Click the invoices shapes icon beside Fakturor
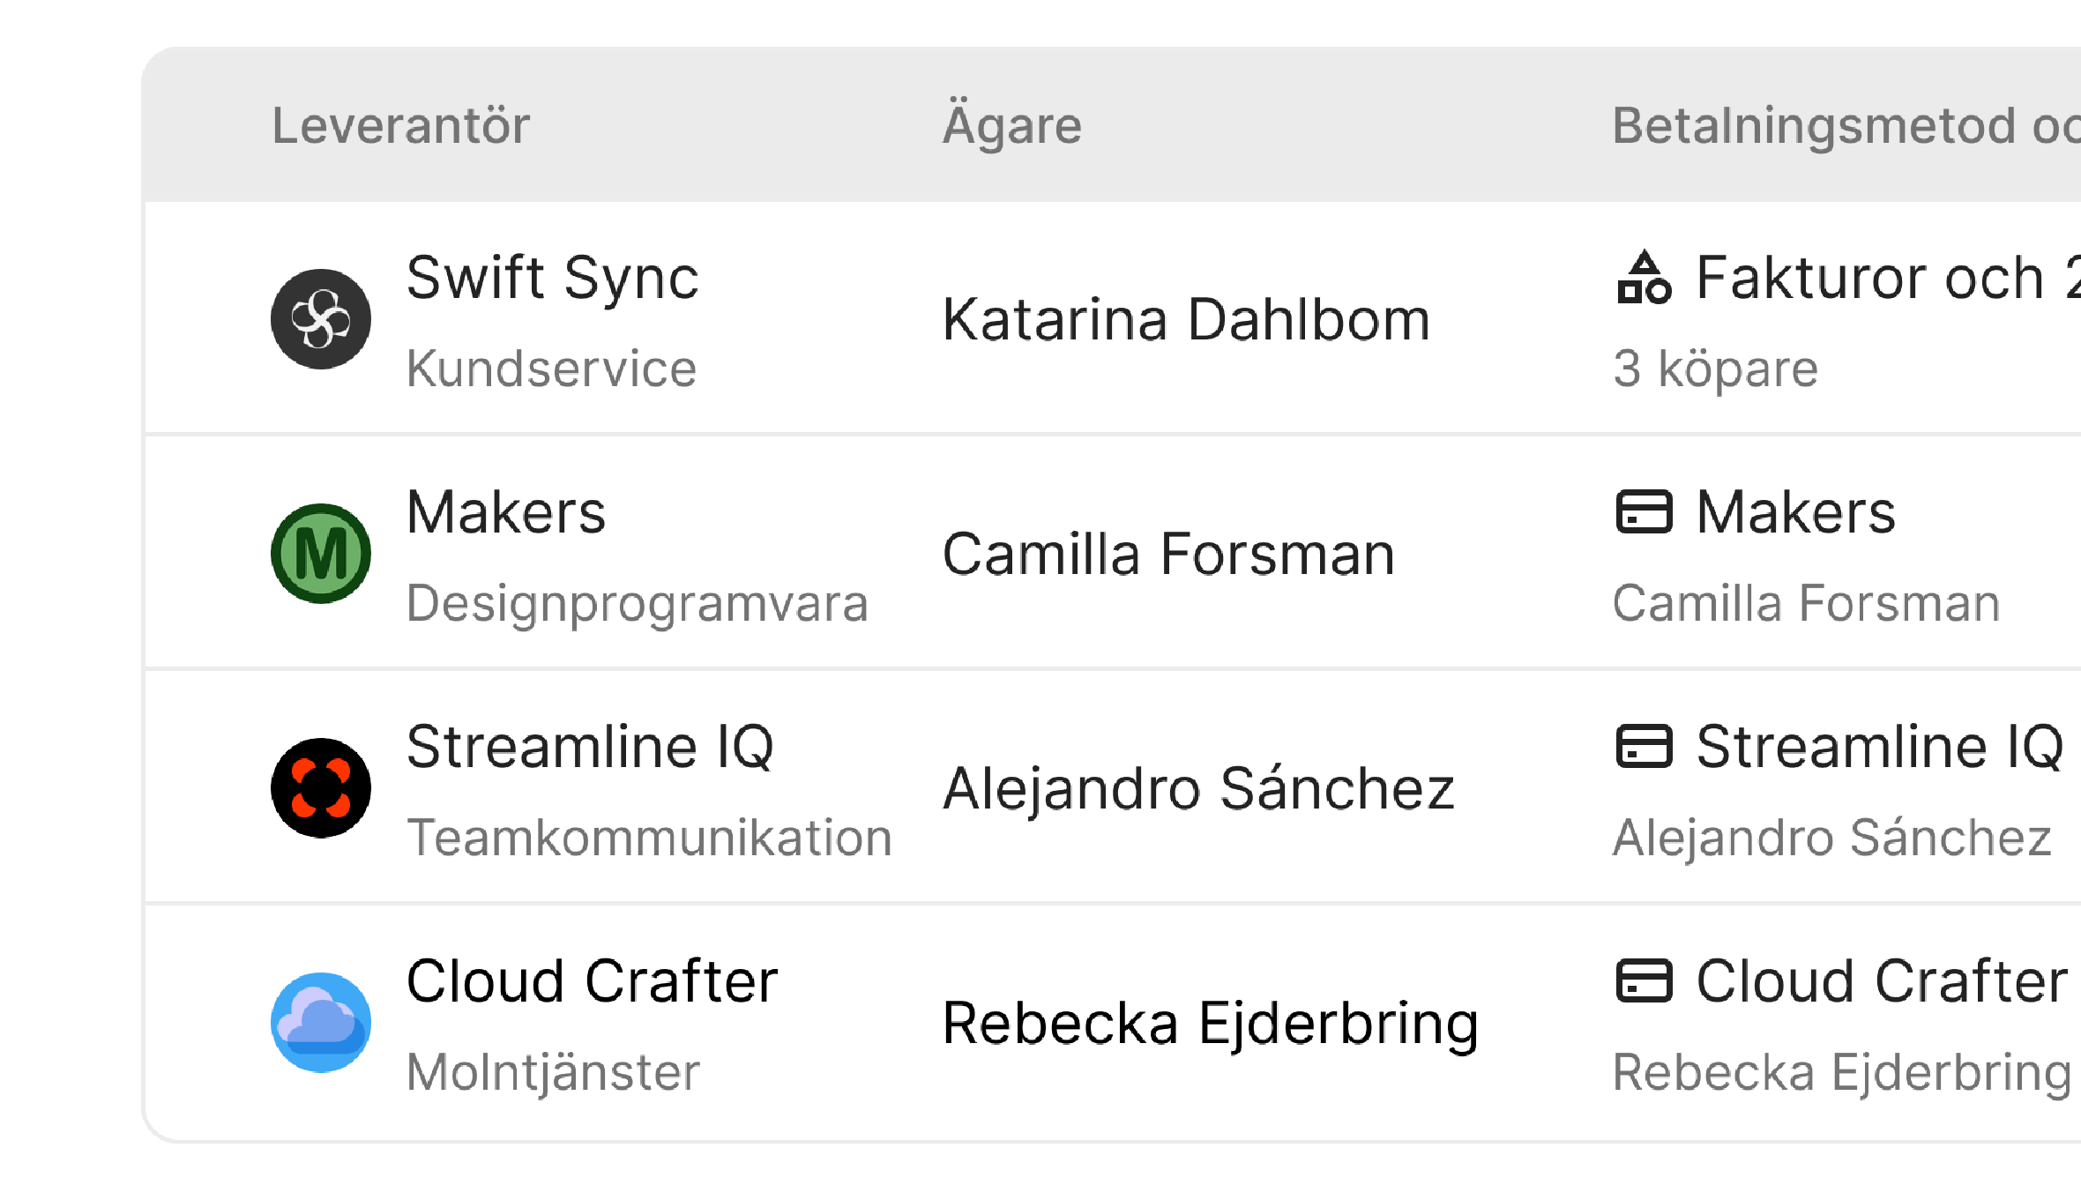 coord(1644,278)
